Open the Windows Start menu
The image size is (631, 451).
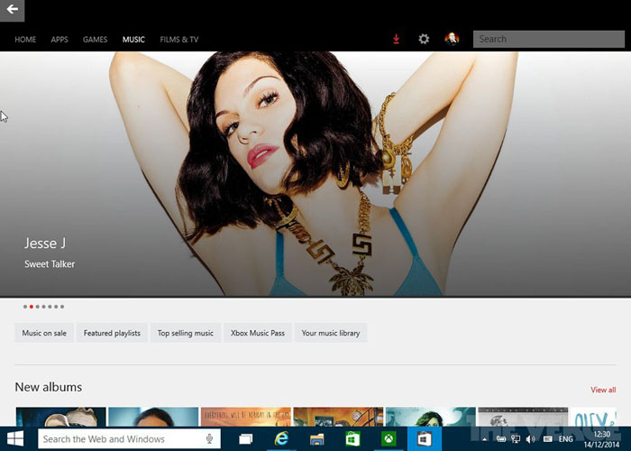tap(15, 439)
